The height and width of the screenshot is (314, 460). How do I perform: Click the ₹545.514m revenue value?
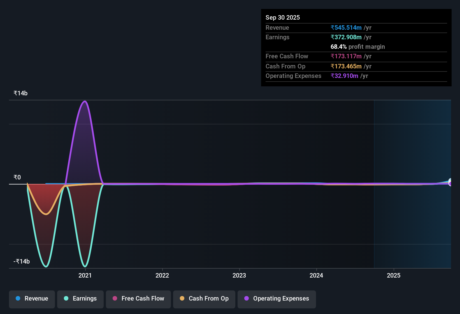click(x=346, y=28)
